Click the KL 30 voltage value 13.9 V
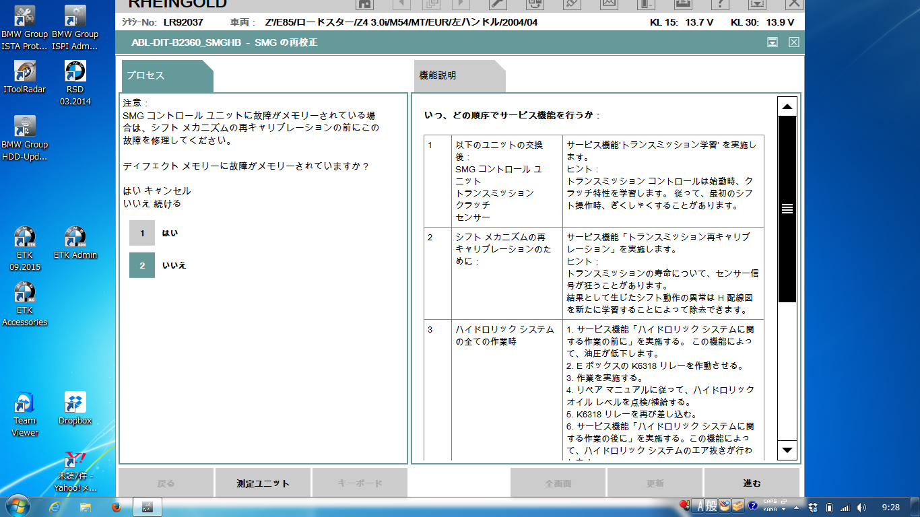920x517 pixels. point(781,22)
